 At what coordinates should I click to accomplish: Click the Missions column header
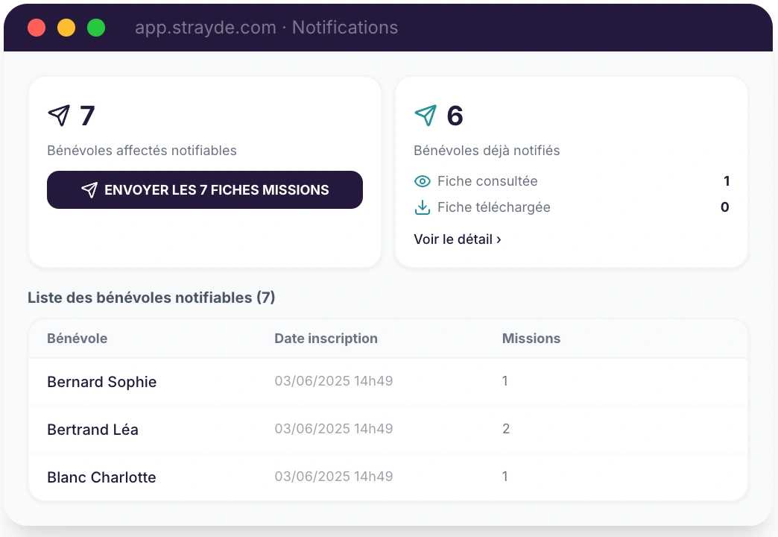[x=531, y=338]
